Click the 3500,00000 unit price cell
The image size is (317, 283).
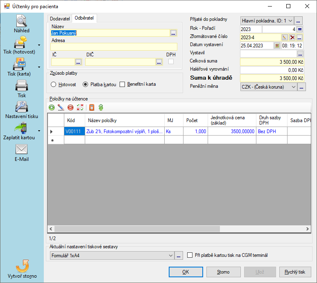pos(232,131)
